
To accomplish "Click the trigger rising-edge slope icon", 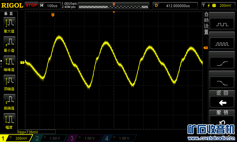I will pos(209,6).
